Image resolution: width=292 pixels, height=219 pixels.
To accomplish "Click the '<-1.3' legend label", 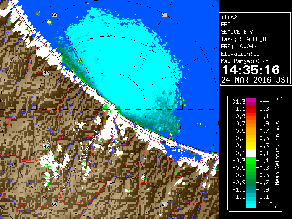I will coord(265,204).
